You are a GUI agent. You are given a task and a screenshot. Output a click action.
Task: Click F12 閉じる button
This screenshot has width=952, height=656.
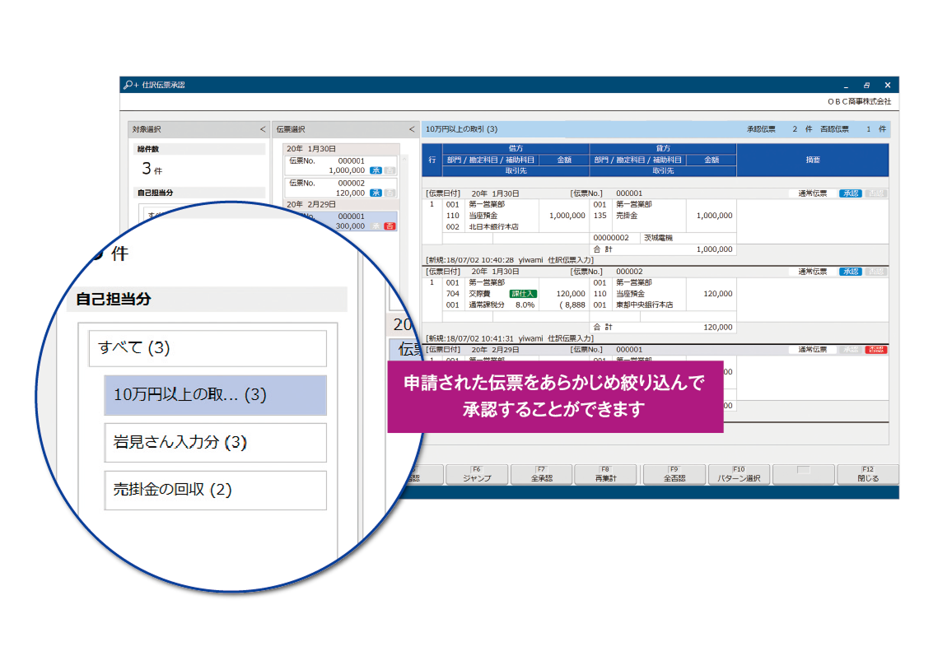[868, 475]
